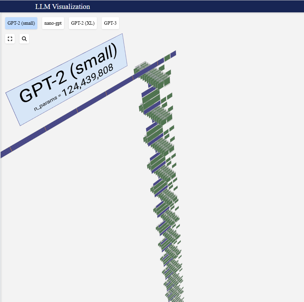
Task: Click the n_params = 124,439,808 text
Action: (74, 88)
